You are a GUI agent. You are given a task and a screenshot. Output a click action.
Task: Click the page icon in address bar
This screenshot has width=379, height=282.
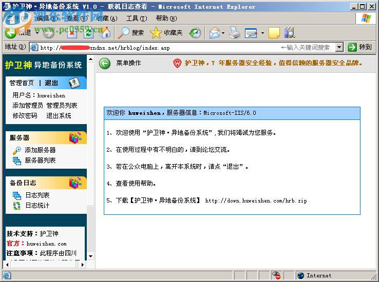point(34,47)
